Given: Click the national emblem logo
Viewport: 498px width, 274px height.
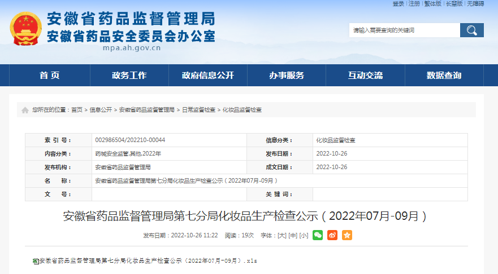Looking at the screenshot, I should [x=26, y=29].
